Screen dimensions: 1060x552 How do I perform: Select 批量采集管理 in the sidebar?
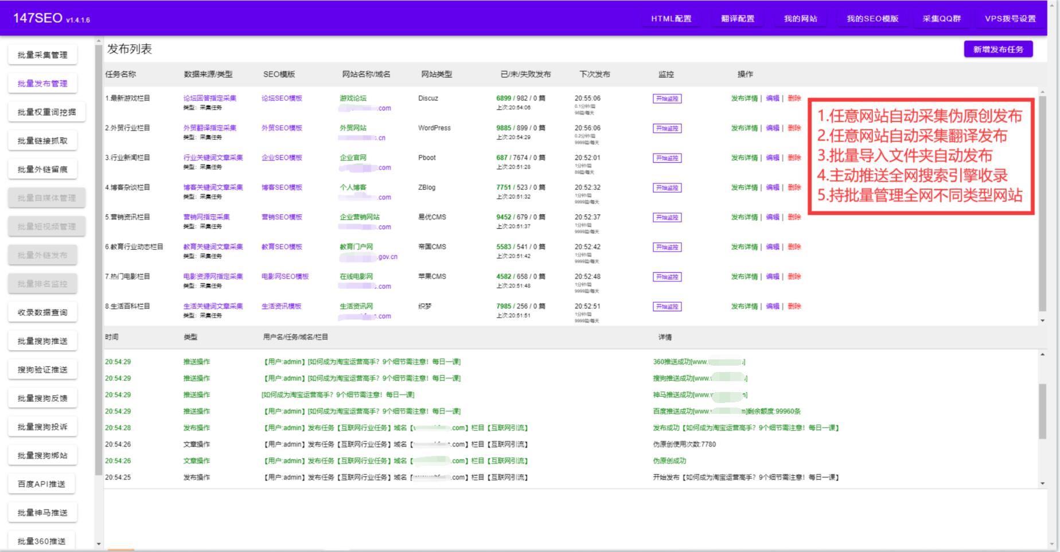coord(42,54)
